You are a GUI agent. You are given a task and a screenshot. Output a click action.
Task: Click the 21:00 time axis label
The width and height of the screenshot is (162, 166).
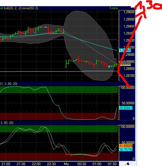[x=6, y=164]
